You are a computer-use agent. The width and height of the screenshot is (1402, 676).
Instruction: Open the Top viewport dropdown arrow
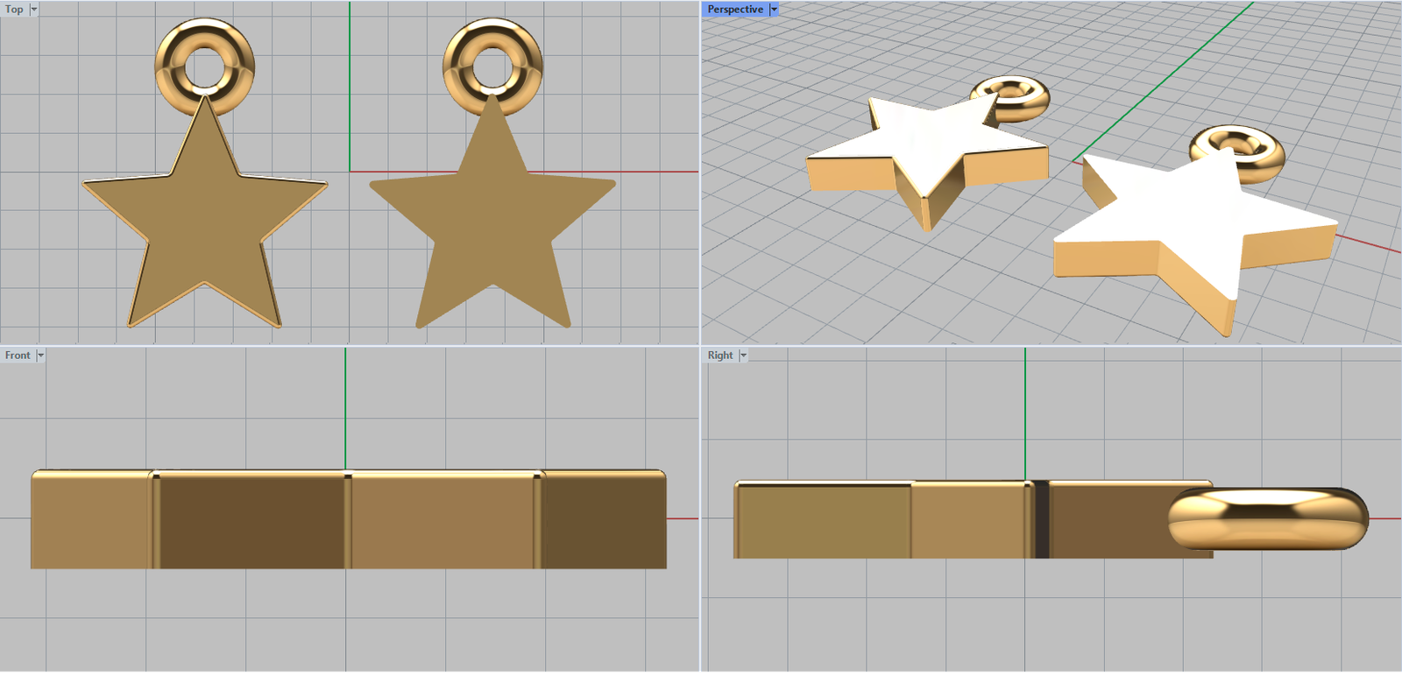point(34,10)
